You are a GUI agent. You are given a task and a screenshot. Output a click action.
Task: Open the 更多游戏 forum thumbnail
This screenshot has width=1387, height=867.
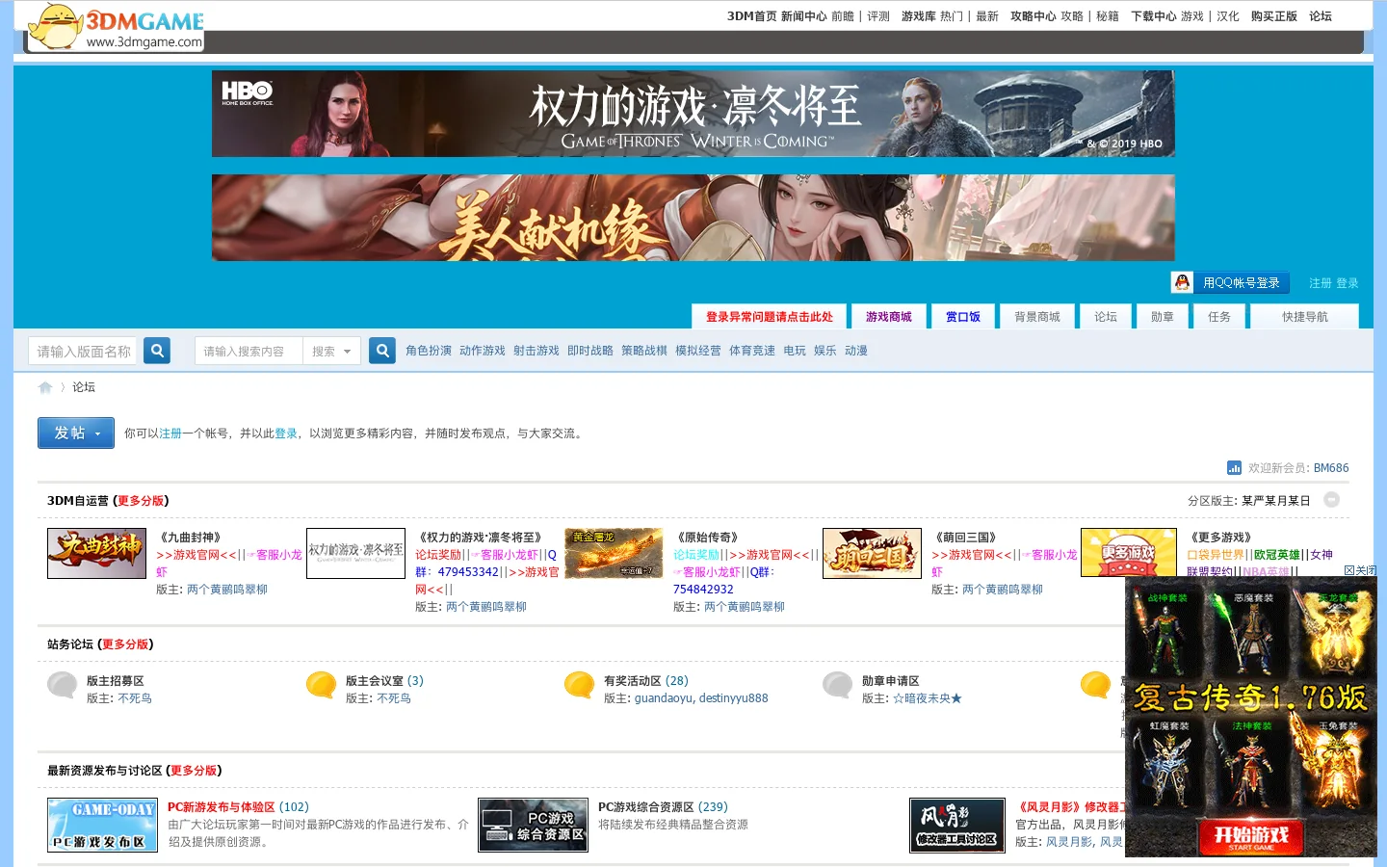[1129, 553]
